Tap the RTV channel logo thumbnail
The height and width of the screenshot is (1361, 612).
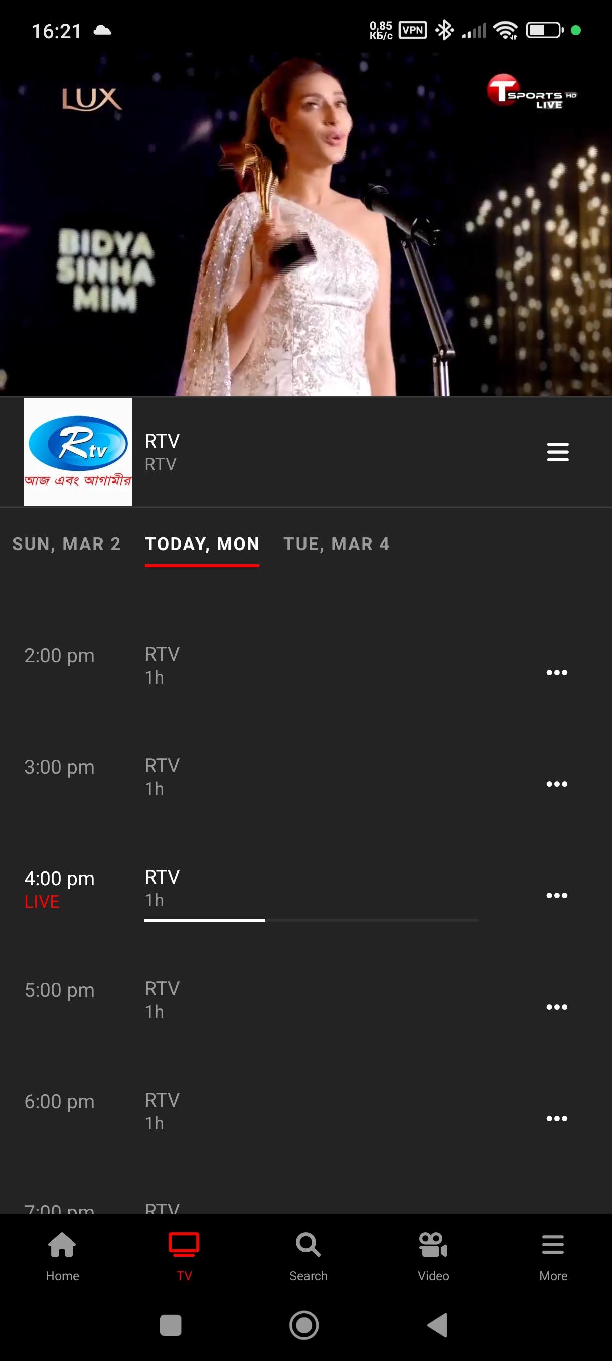78,452
